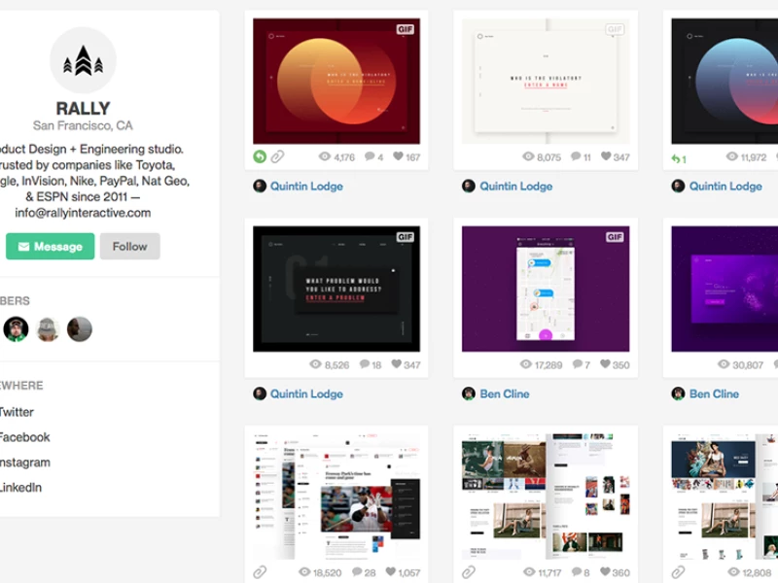Click views eye icon showing 8,526
Screen dimensions: 778x583
click(x=315, y=364)
